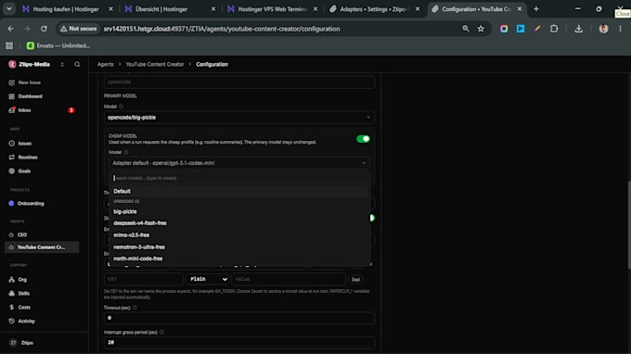Click the Agents breadcrumb link
Image resolution: width=631 pixels, height=354 pixels.
click(x=106, y=64)
